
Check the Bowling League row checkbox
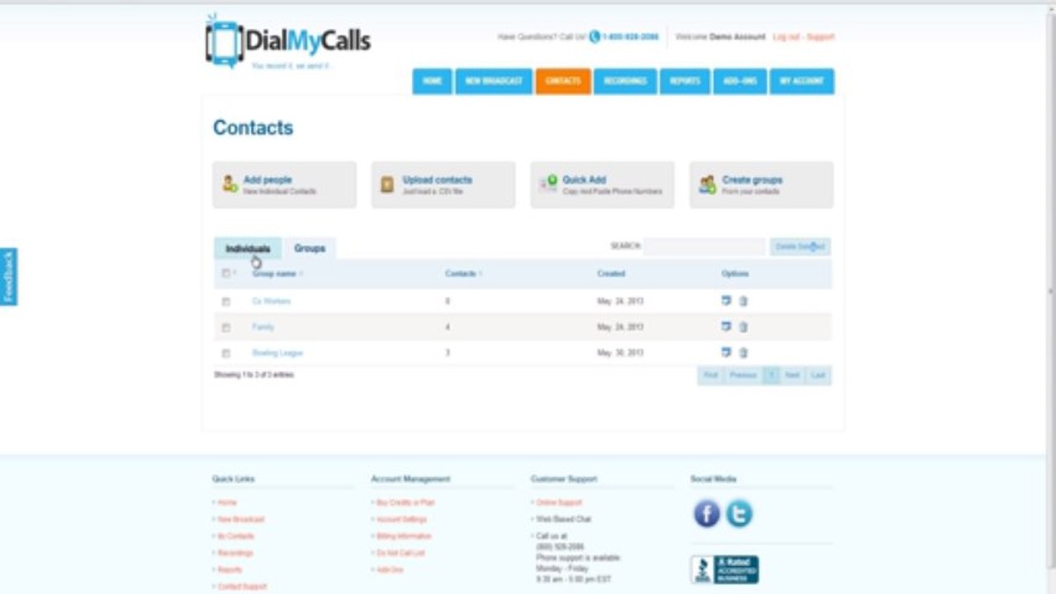225,353
